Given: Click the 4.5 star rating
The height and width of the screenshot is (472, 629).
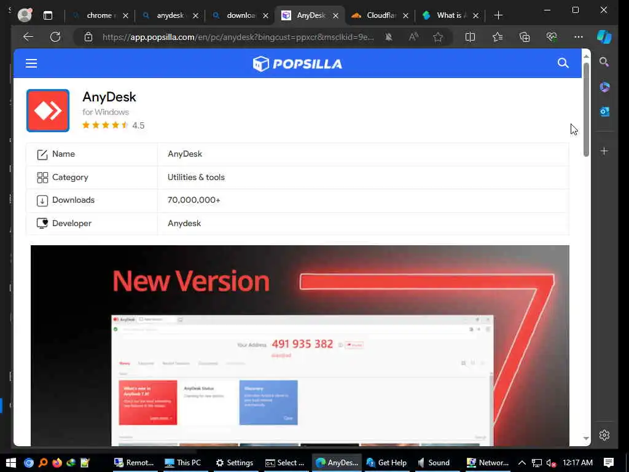Looking at the screenshot, I should tap(113, 125).
